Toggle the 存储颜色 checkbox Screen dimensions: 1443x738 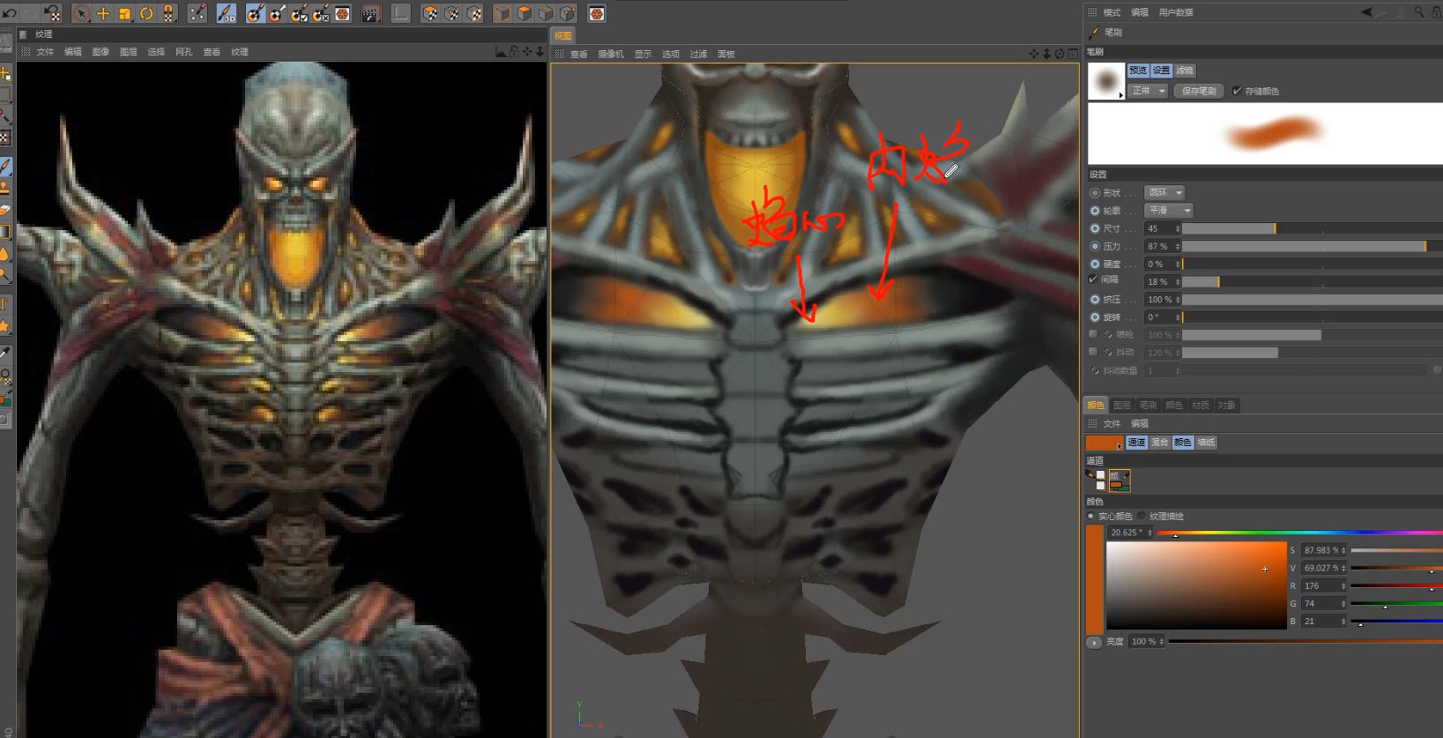point(1237,91)
